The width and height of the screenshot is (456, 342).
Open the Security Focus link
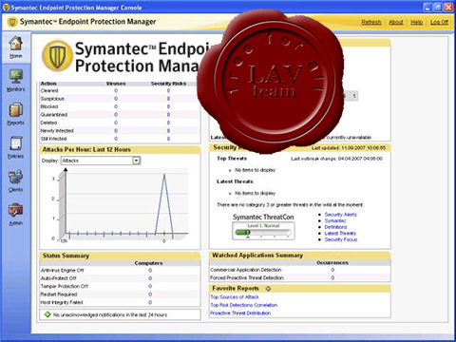[x=341, y=239]
